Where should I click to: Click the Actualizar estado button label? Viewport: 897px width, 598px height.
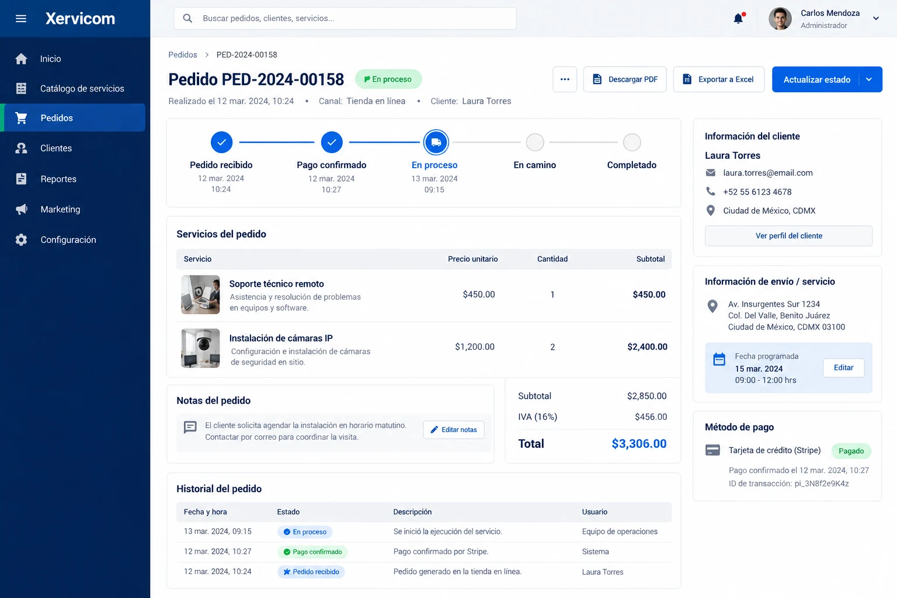816,79
